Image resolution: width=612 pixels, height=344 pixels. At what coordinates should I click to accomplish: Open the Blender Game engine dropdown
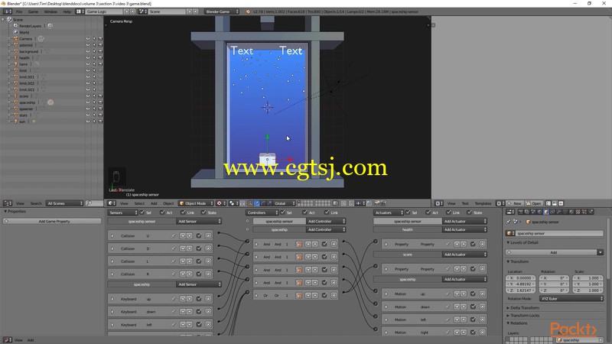tap(221, 11)
